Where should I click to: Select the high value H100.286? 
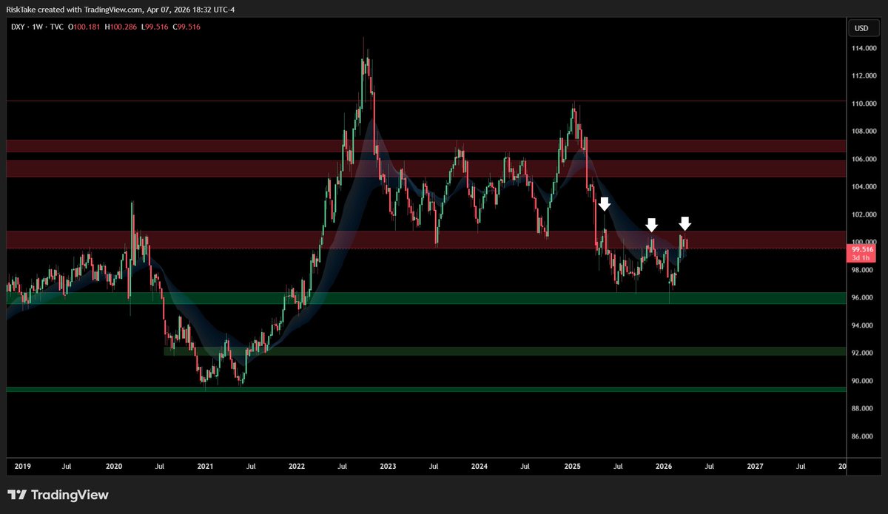click(x=120, y=27)
